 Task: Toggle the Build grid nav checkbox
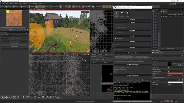pyautogui.click(x=116, y=49)
